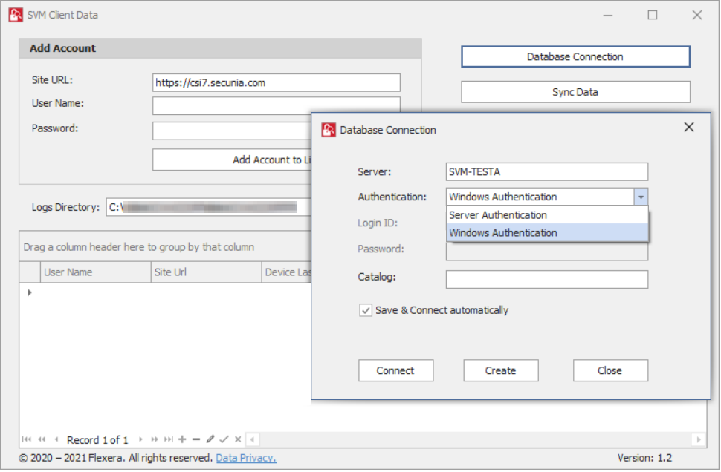This screenshot has height=472, width=721.
Task: Click the first record navigator icon
Action: 28,440
